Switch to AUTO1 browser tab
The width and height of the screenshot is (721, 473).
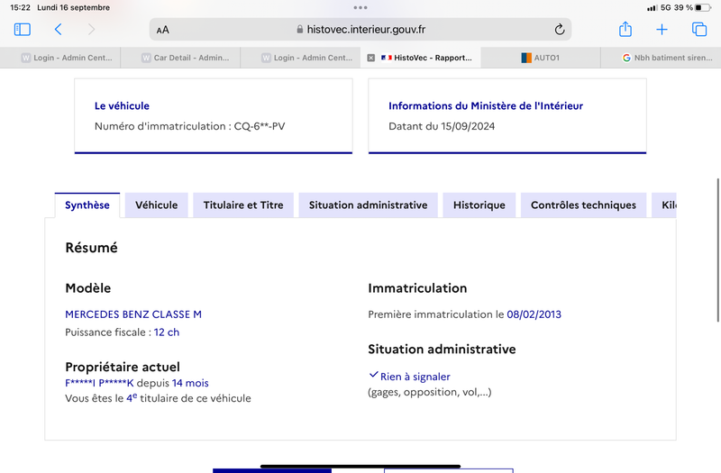(540, 58)
